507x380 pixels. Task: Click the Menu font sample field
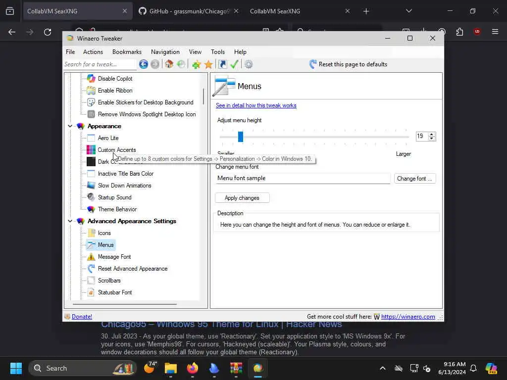(303, 178)
